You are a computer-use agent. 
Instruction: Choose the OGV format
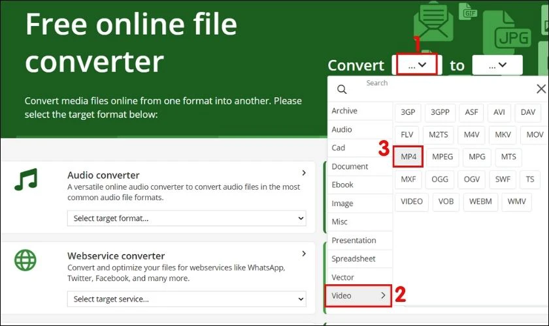click(x=472, y=179)
